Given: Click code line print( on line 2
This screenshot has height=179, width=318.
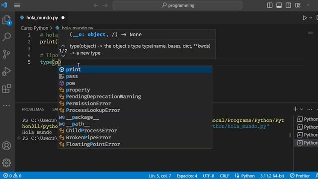Looking at the screenshot, I should pos(49,42).
